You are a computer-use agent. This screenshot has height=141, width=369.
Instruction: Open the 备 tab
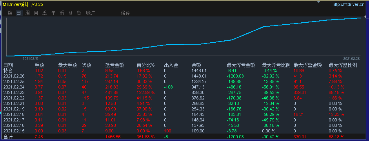(x=79, y=13)
